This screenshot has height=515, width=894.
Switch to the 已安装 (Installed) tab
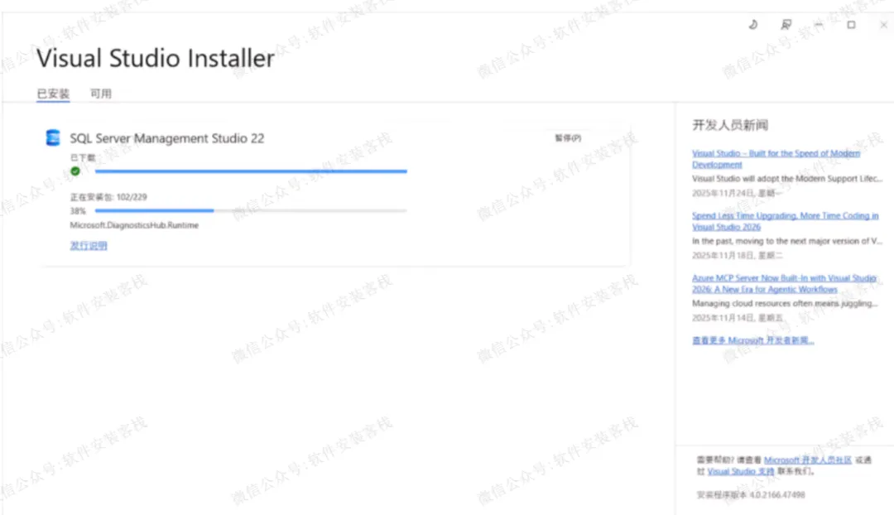pyautogui.click(x=53, y=94)
